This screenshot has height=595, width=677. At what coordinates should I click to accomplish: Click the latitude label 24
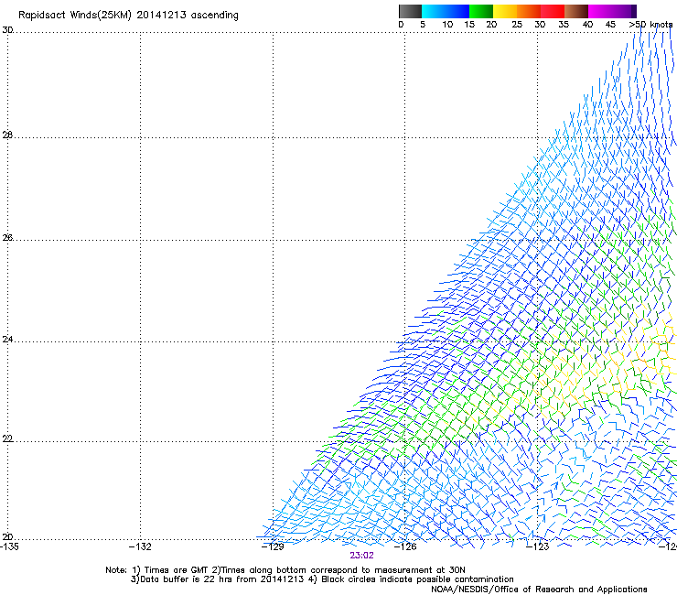tap(7, 340)
